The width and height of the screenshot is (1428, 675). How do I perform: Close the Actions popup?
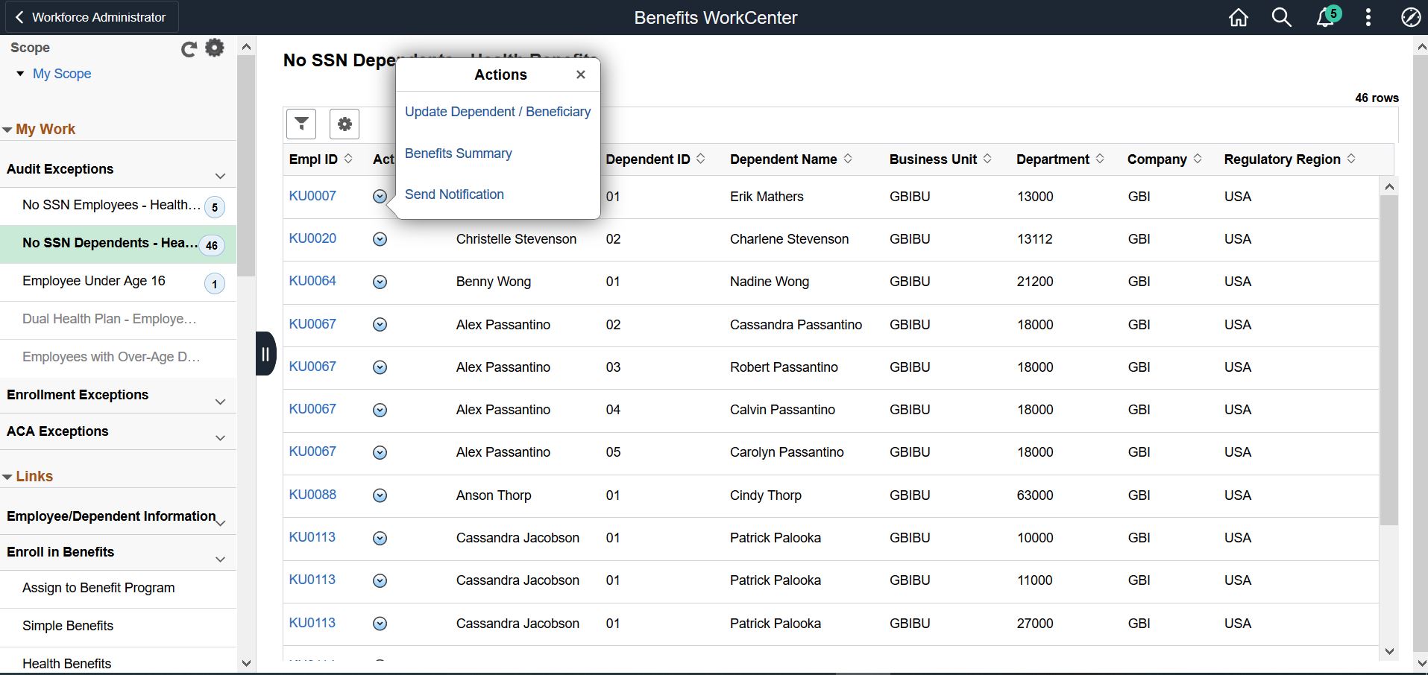click(x=580, y=75)
